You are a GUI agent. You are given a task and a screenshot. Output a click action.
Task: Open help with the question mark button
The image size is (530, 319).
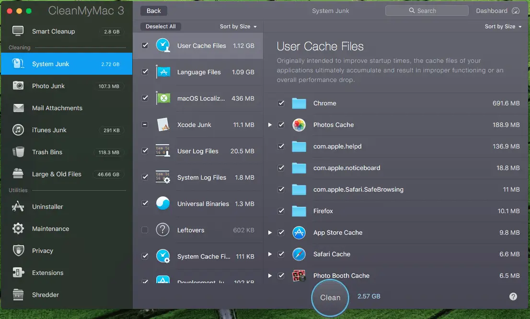pyautogui.click(x=513, y=296)
